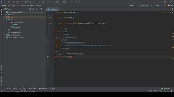Click the CRLF line separator widget
174x97 pixels.
(x=155, y=91)
